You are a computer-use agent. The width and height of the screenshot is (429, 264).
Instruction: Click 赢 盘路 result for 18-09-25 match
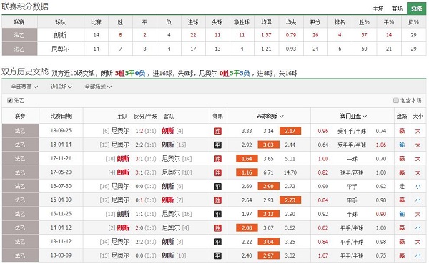(x=402, y=131)
